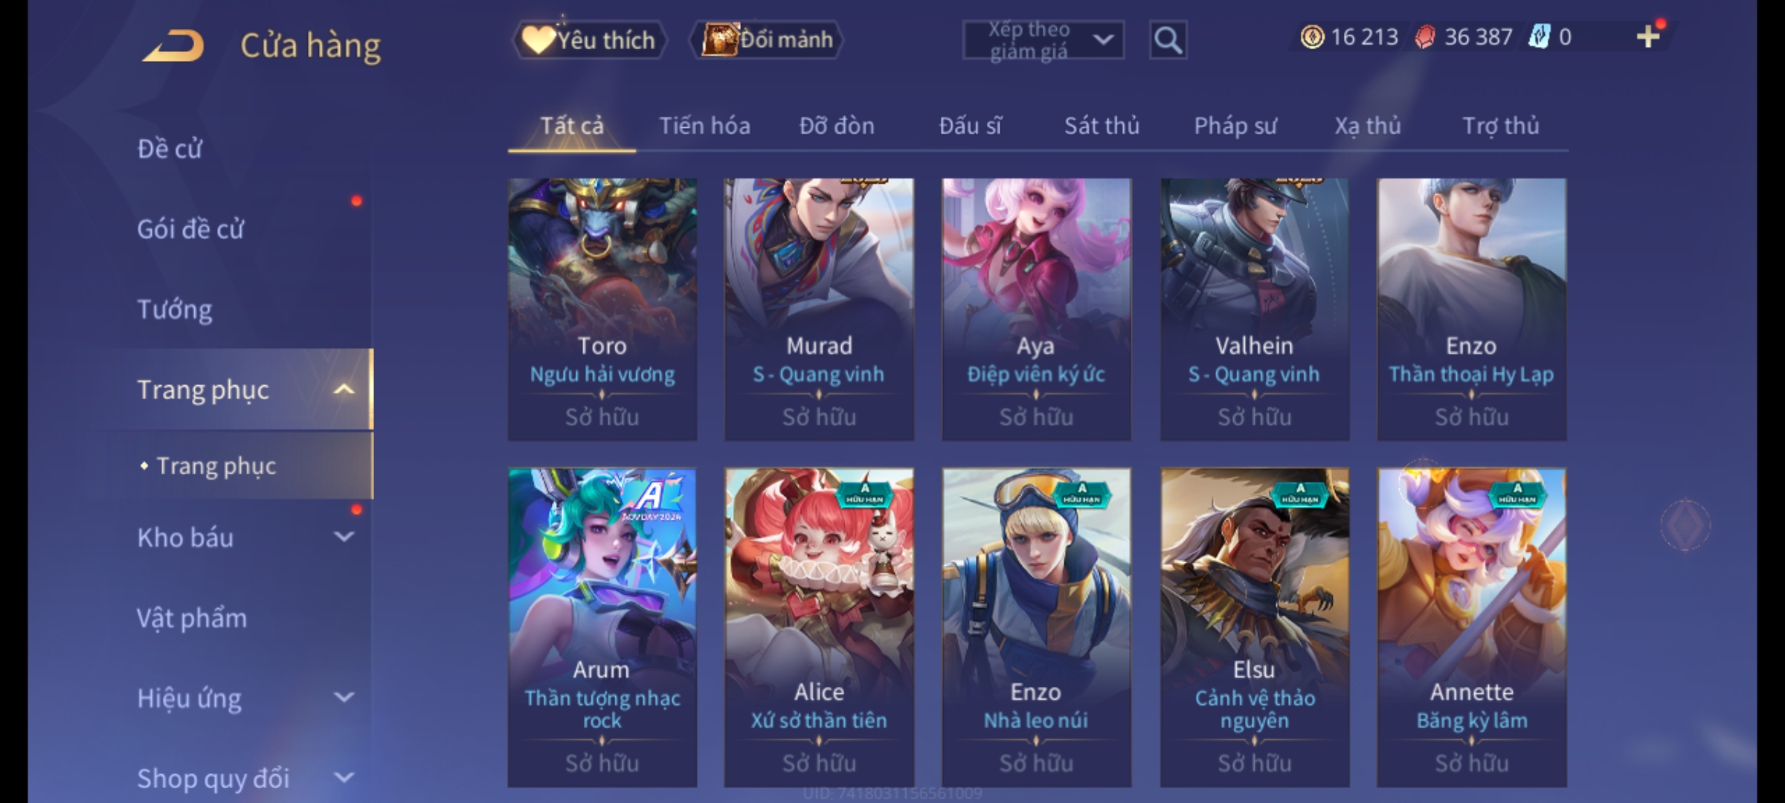Tap the blue voucher currency icon
Screen dimensions: 1785x803
point(1539,37)
